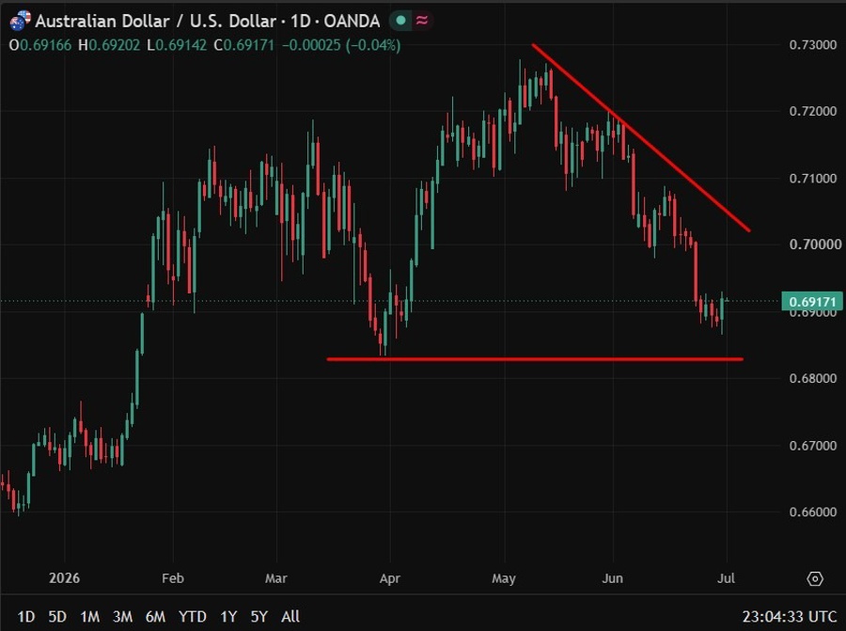Click the 0.70000 price axis label
This screenshot has width=846, height=631.
tap(813, 245)
